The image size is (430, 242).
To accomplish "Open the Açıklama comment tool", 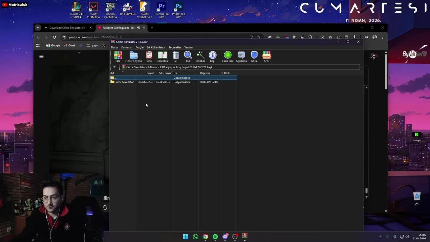I will click(241, 56).
